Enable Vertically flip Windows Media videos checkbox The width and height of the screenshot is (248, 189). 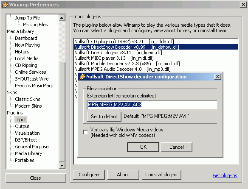[85, 132]
